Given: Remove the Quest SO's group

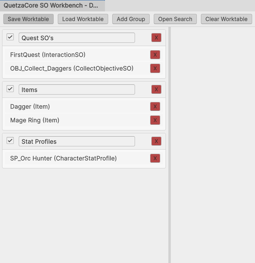Looking at the screenshot, I should click(156, 38).
